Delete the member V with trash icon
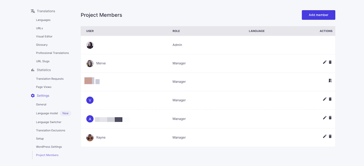364x166 pixels. click(330, 99)
